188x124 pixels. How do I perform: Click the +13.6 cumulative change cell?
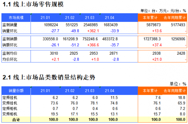click(157, 31)
